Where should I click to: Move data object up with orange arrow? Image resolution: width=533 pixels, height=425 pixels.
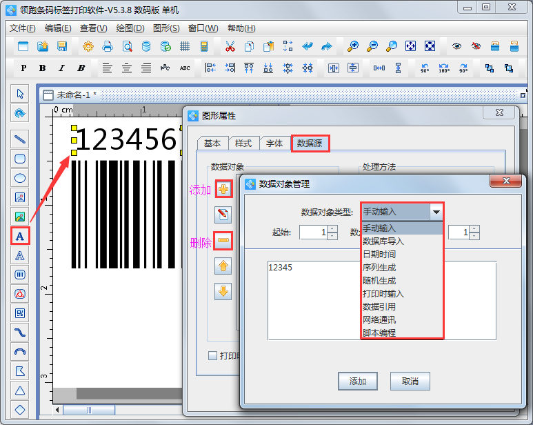[x=223, y=266]
